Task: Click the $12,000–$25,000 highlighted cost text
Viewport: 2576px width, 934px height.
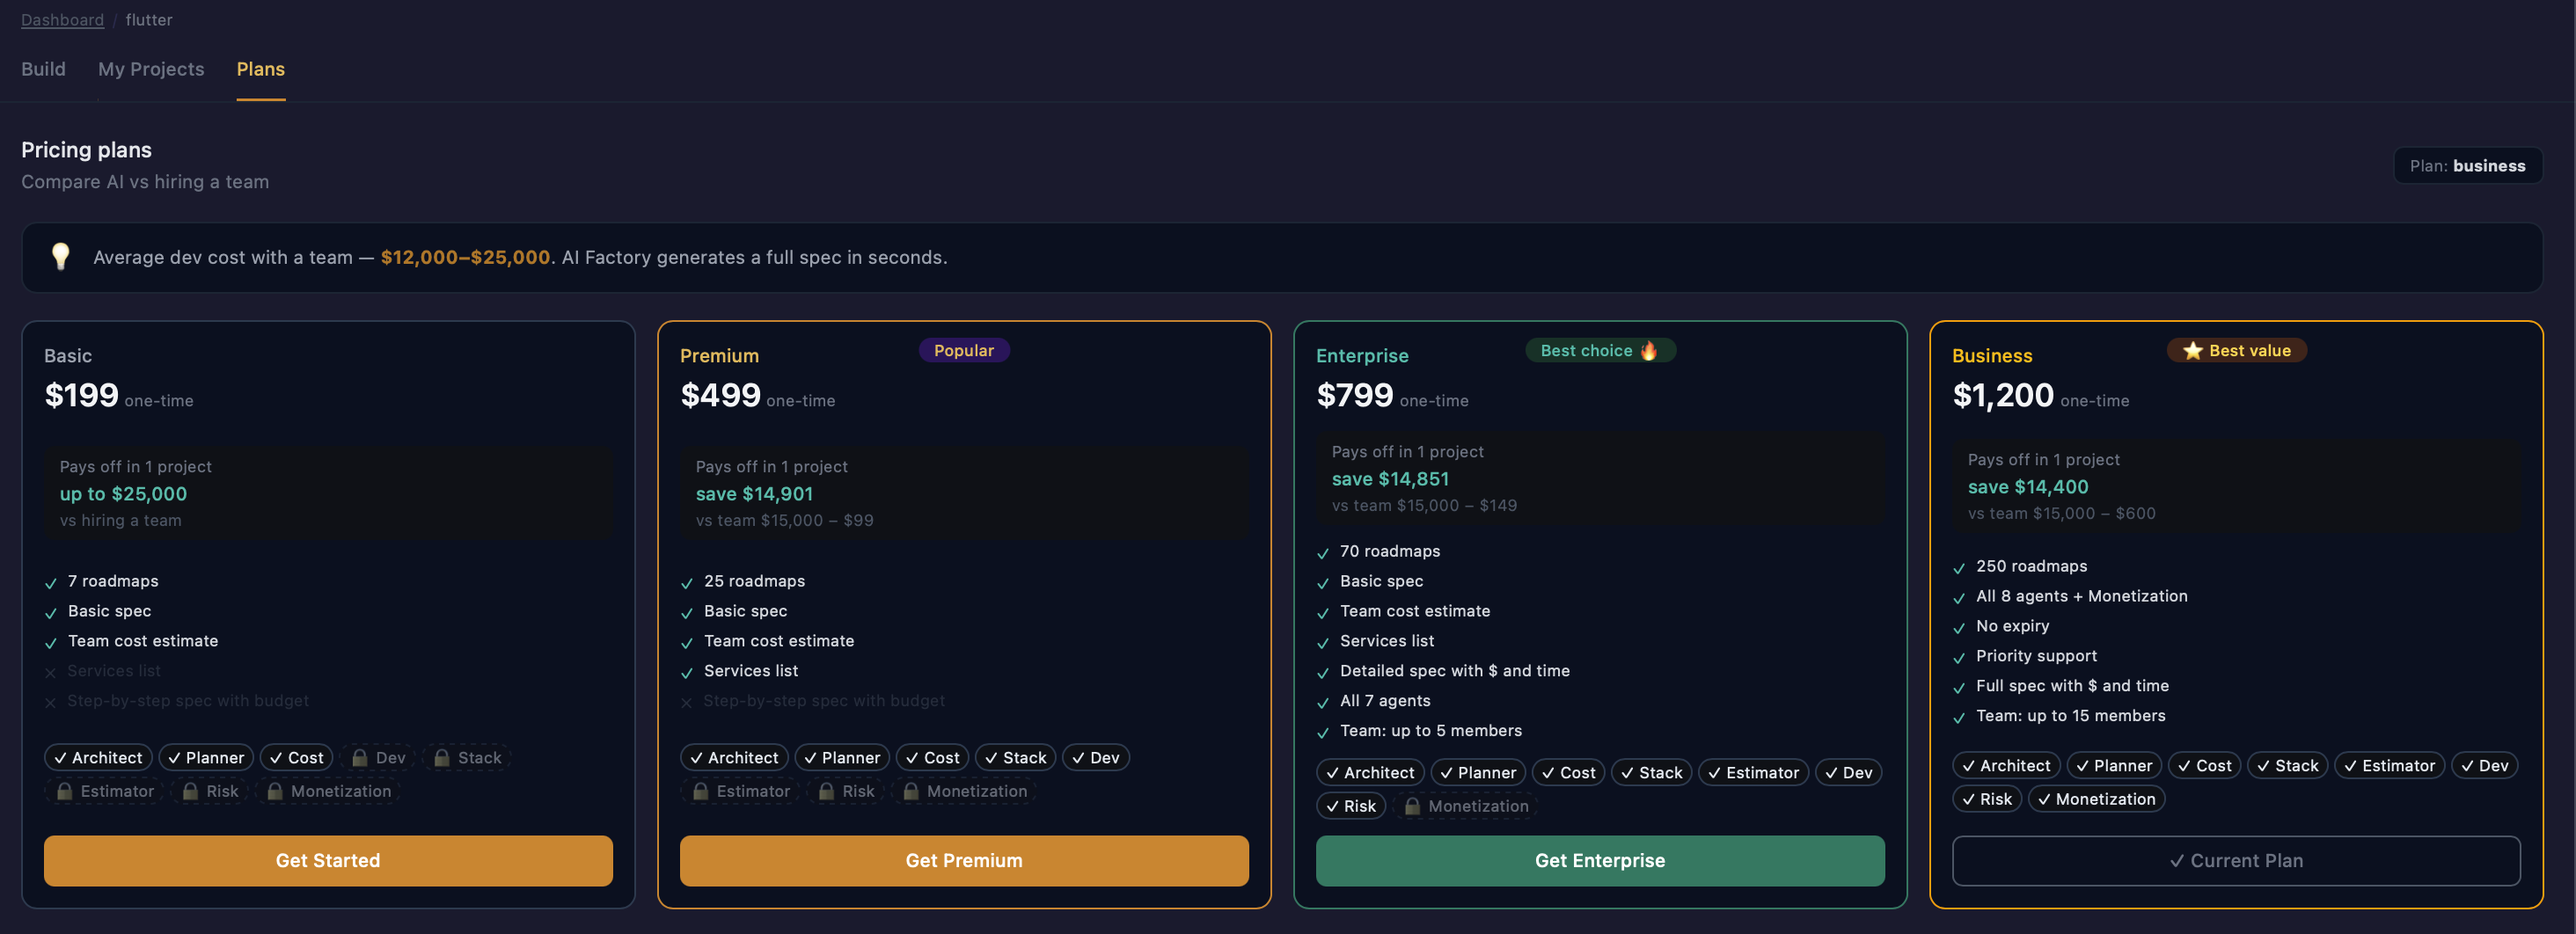Action: (465, 257)
